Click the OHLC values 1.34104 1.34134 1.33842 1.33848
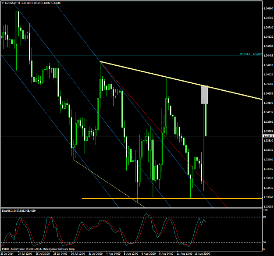Screen dimensions: 274x256 [41, 3]
